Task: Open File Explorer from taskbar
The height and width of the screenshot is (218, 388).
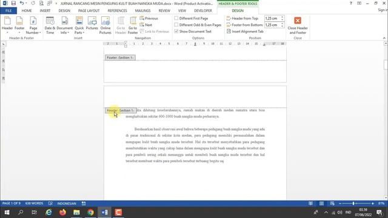Action: pos(76,213)
